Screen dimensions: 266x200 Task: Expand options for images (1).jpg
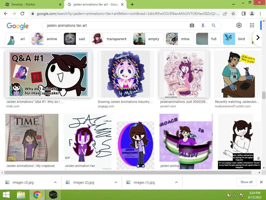tap(176, 182)
